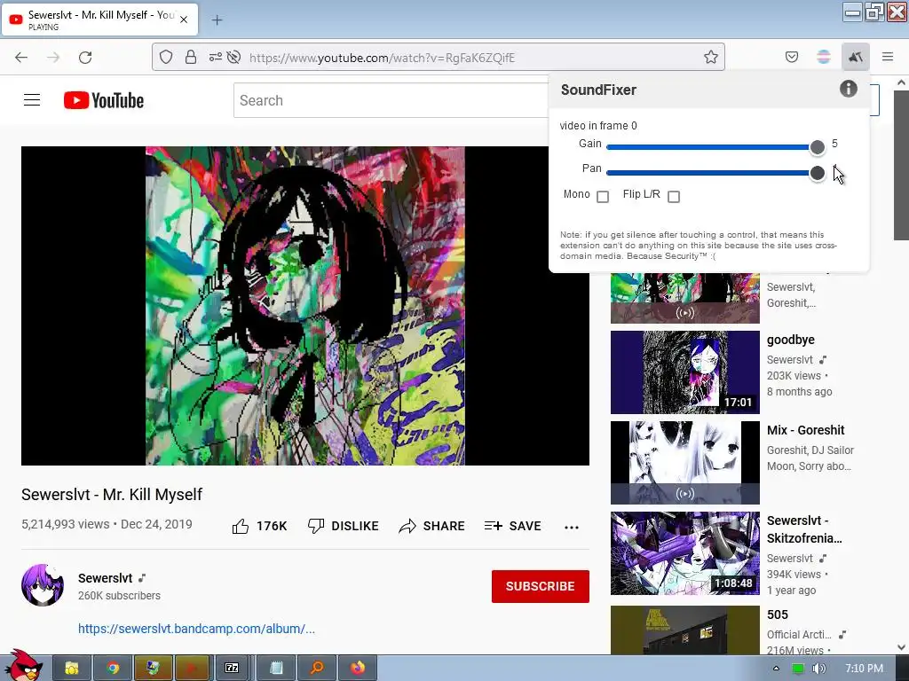Show hidden system tray icons
Viewport: 909px width, 681px height.
coord(776,669)
